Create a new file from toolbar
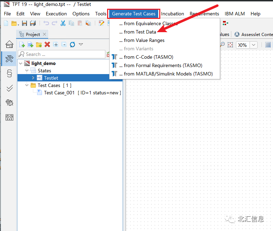Image resolution: width=273 pixels, height=231 pixels. [x=6, y=23]
